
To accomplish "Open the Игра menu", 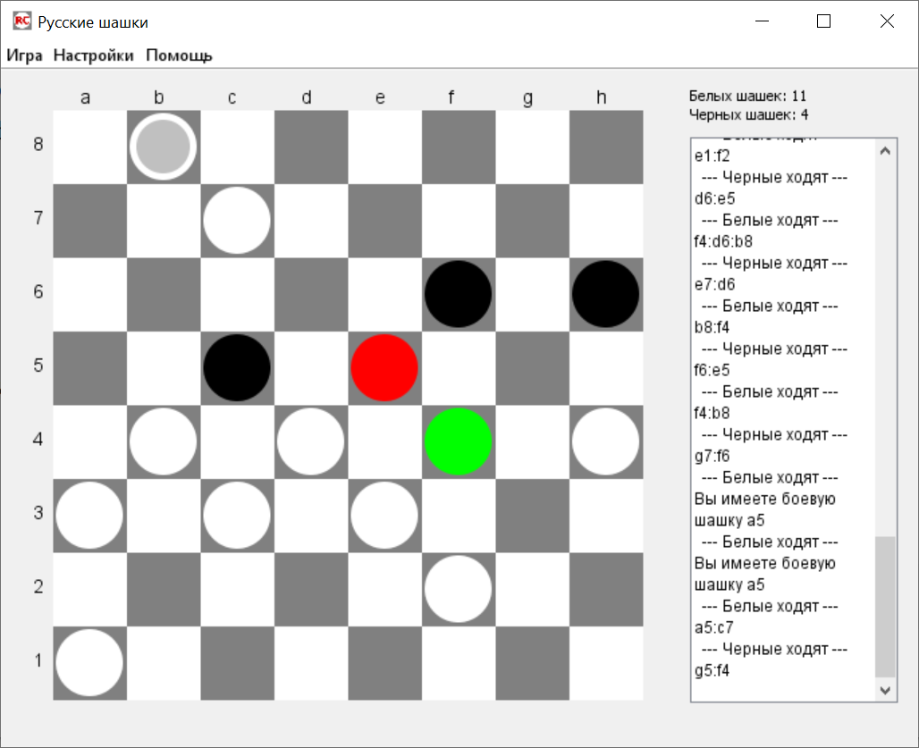I will [x=25, y=55].
